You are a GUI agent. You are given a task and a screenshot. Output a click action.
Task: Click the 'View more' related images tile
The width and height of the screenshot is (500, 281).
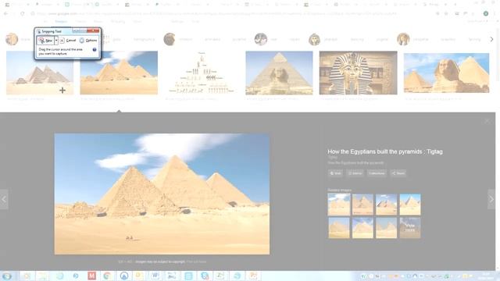coord(410,228)
